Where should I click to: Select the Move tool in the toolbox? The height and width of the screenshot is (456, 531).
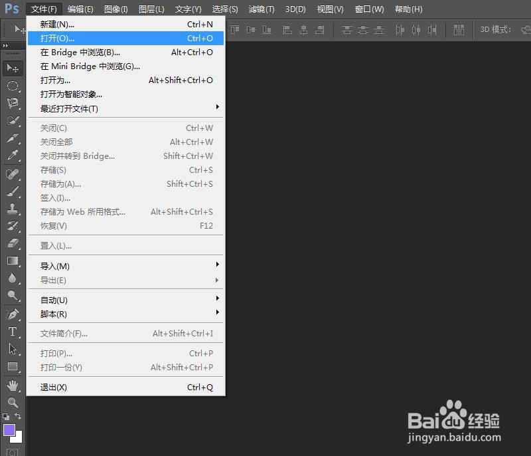click(x=13, y=68)
